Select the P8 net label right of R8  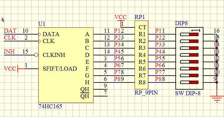pyautogui.click(x=159, y=79)
